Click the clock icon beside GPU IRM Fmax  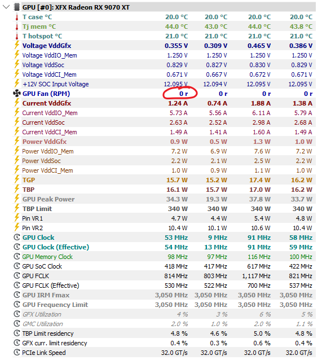pyautogui.click(x=17, y=295)
